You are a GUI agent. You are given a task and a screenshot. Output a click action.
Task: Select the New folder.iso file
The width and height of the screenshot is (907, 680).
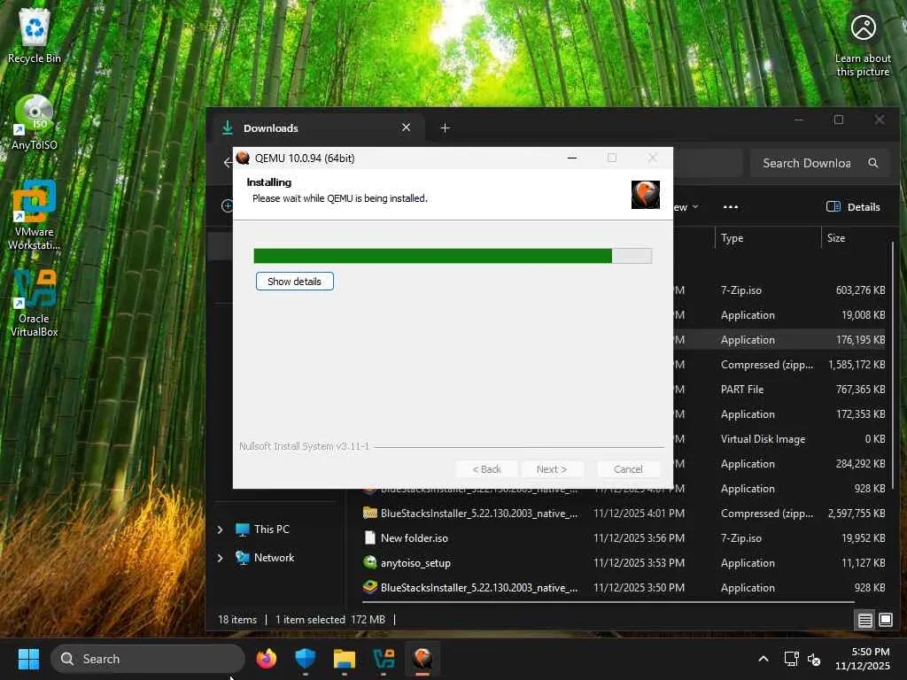(x=415, y=538)
